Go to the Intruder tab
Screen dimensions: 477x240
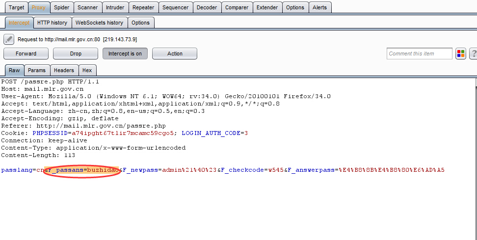click(115, 7)
